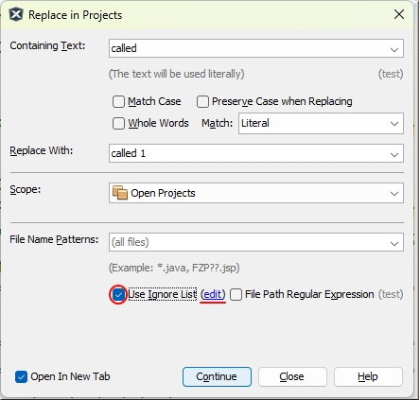
Task: Expand the Containing Text history dropdown
Action: (394, 49)
